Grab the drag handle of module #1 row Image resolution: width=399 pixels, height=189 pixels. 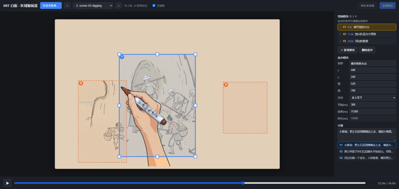click(x=341, y=27)
